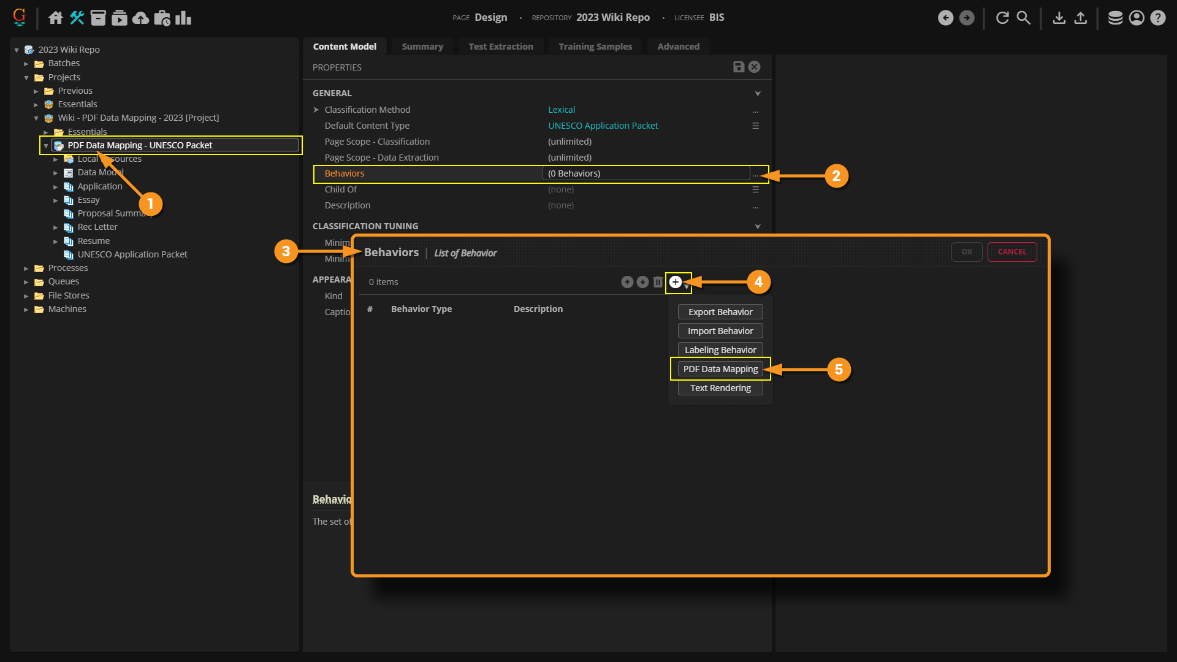
Task: Click the delete trash icon in Behaviors list
Action: [x=658, y=282]
